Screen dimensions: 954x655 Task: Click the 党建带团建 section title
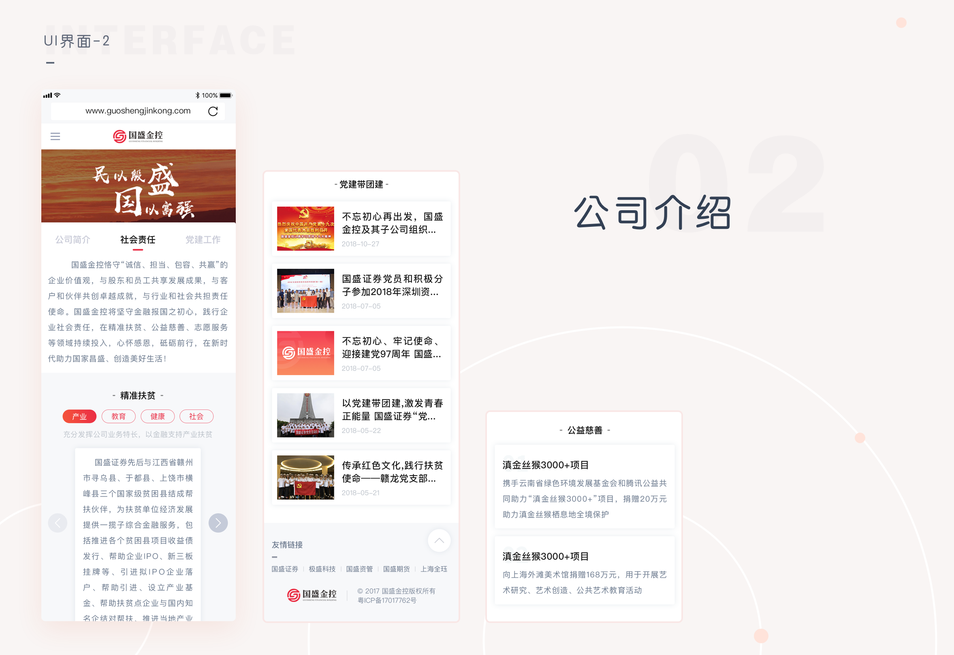pos(361,184)
